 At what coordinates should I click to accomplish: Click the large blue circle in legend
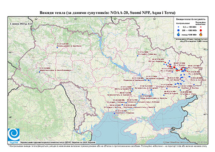click(179, 30)
